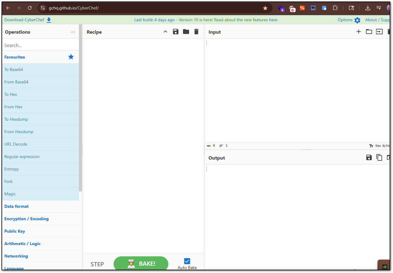The width and height of the screenshot is (393, 273).
Task: Select the To Hex operation
Action: 40,94
